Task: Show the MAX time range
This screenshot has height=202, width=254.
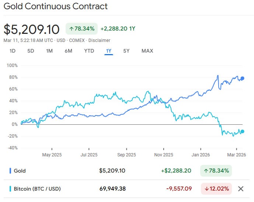Action: 147,51
